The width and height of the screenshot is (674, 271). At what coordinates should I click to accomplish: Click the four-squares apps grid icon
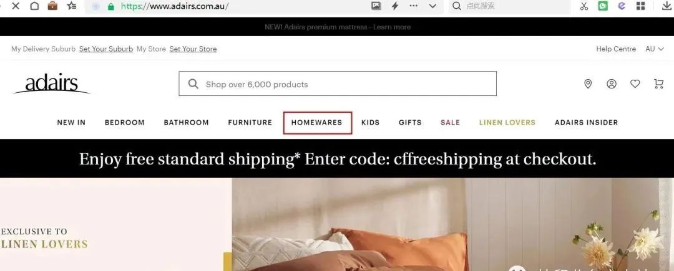[x=640, y=6]
